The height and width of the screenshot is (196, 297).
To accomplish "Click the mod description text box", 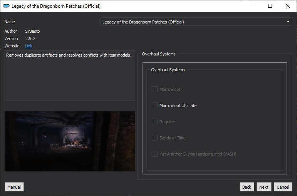I will (x=70, y=75).
